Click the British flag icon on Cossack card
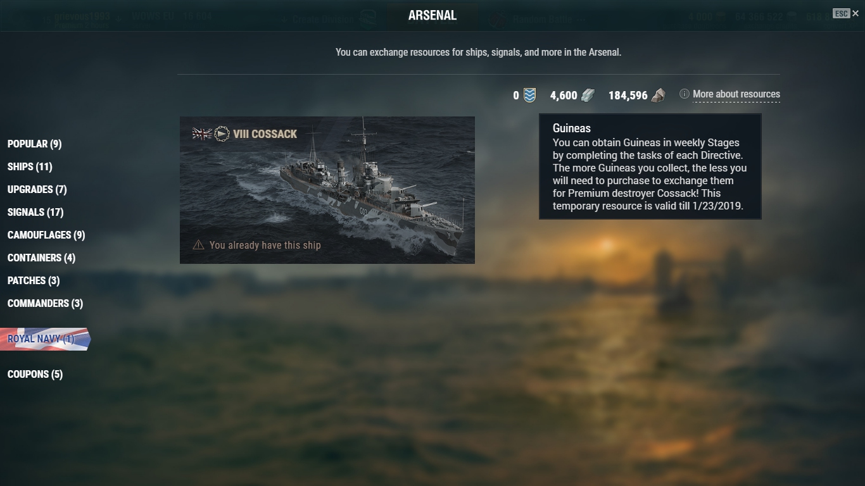Screen dimensions: 865x486 (x=202, y=134)
